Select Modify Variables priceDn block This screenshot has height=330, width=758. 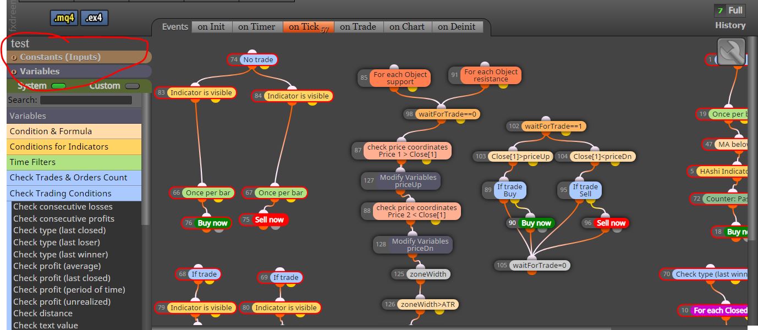pyautogui.click(x=413, y=245)
